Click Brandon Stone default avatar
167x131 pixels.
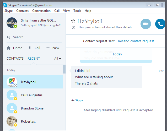tap(12, 108)
